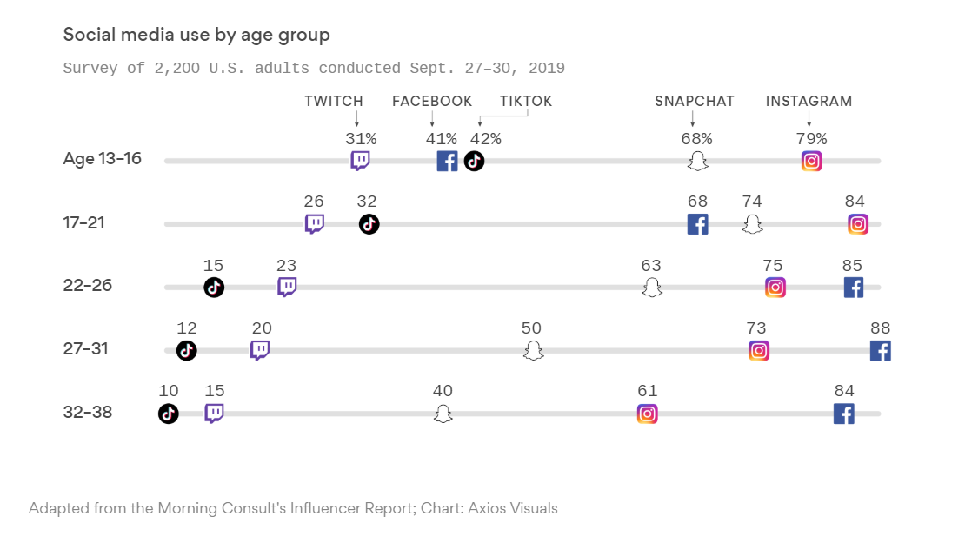This screenshot has height=556, width=965.
Task: Select TikTok icon at 15 in 22-26 row
Action: tap(214, 288)
